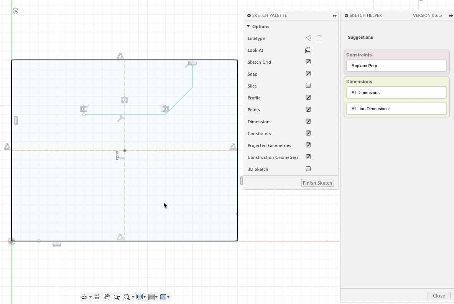Image resolution: width=454 pixels, height=304 pixels.
Task: Open the Grid and Snaps dropdown
Action: click(156, 297)
